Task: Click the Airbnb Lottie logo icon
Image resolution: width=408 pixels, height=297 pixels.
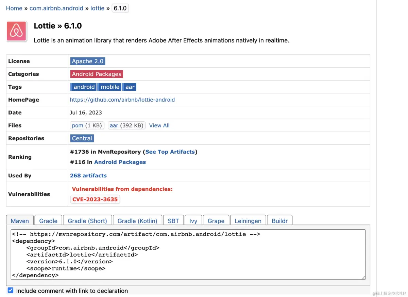Action: click(x=16, y=31)
